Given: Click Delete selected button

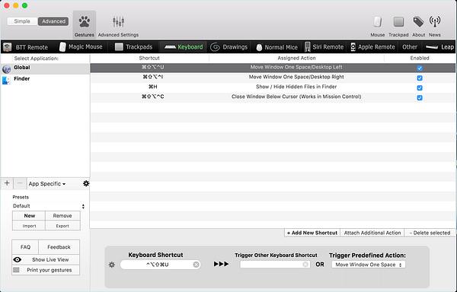Looking at the screenshot, I should click(430, 233).
